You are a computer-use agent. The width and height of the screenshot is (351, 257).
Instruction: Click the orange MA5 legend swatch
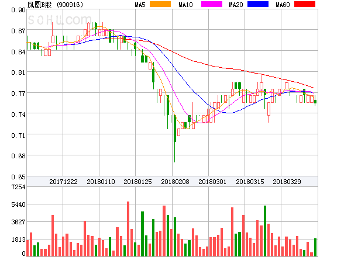pos(160,4)
